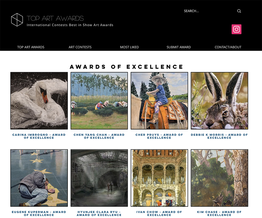
Task: Open the man sleeping on stars thumbnail
Action: (x=39, y=178)
